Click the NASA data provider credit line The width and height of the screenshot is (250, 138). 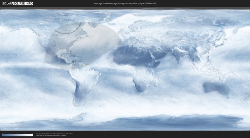coord(55,134)
